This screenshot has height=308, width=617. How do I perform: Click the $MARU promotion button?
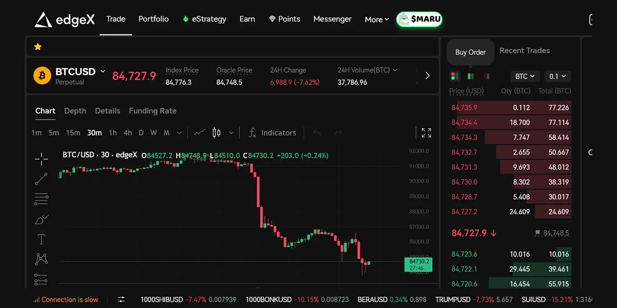point(419,19)
